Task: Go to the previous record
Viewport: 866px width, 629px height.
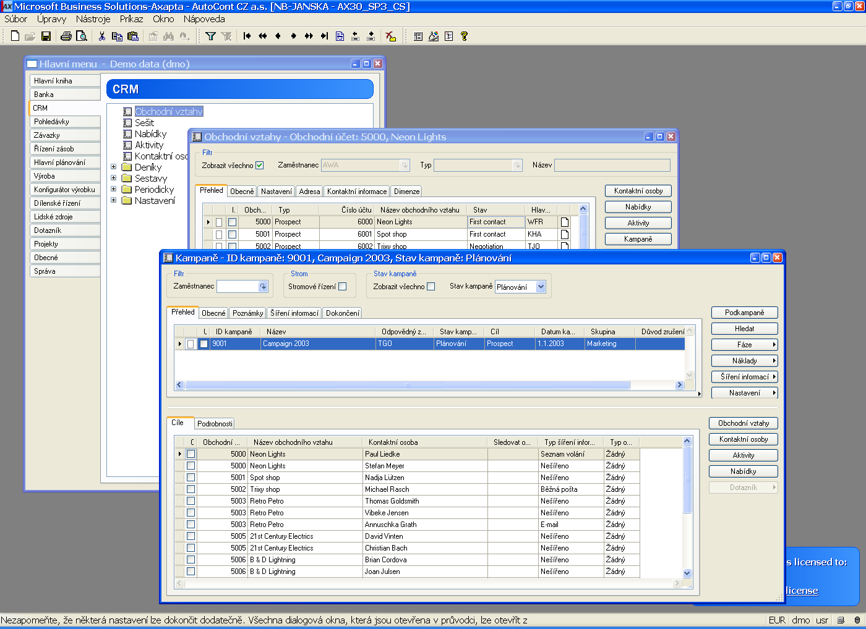Action: [278, 36]
